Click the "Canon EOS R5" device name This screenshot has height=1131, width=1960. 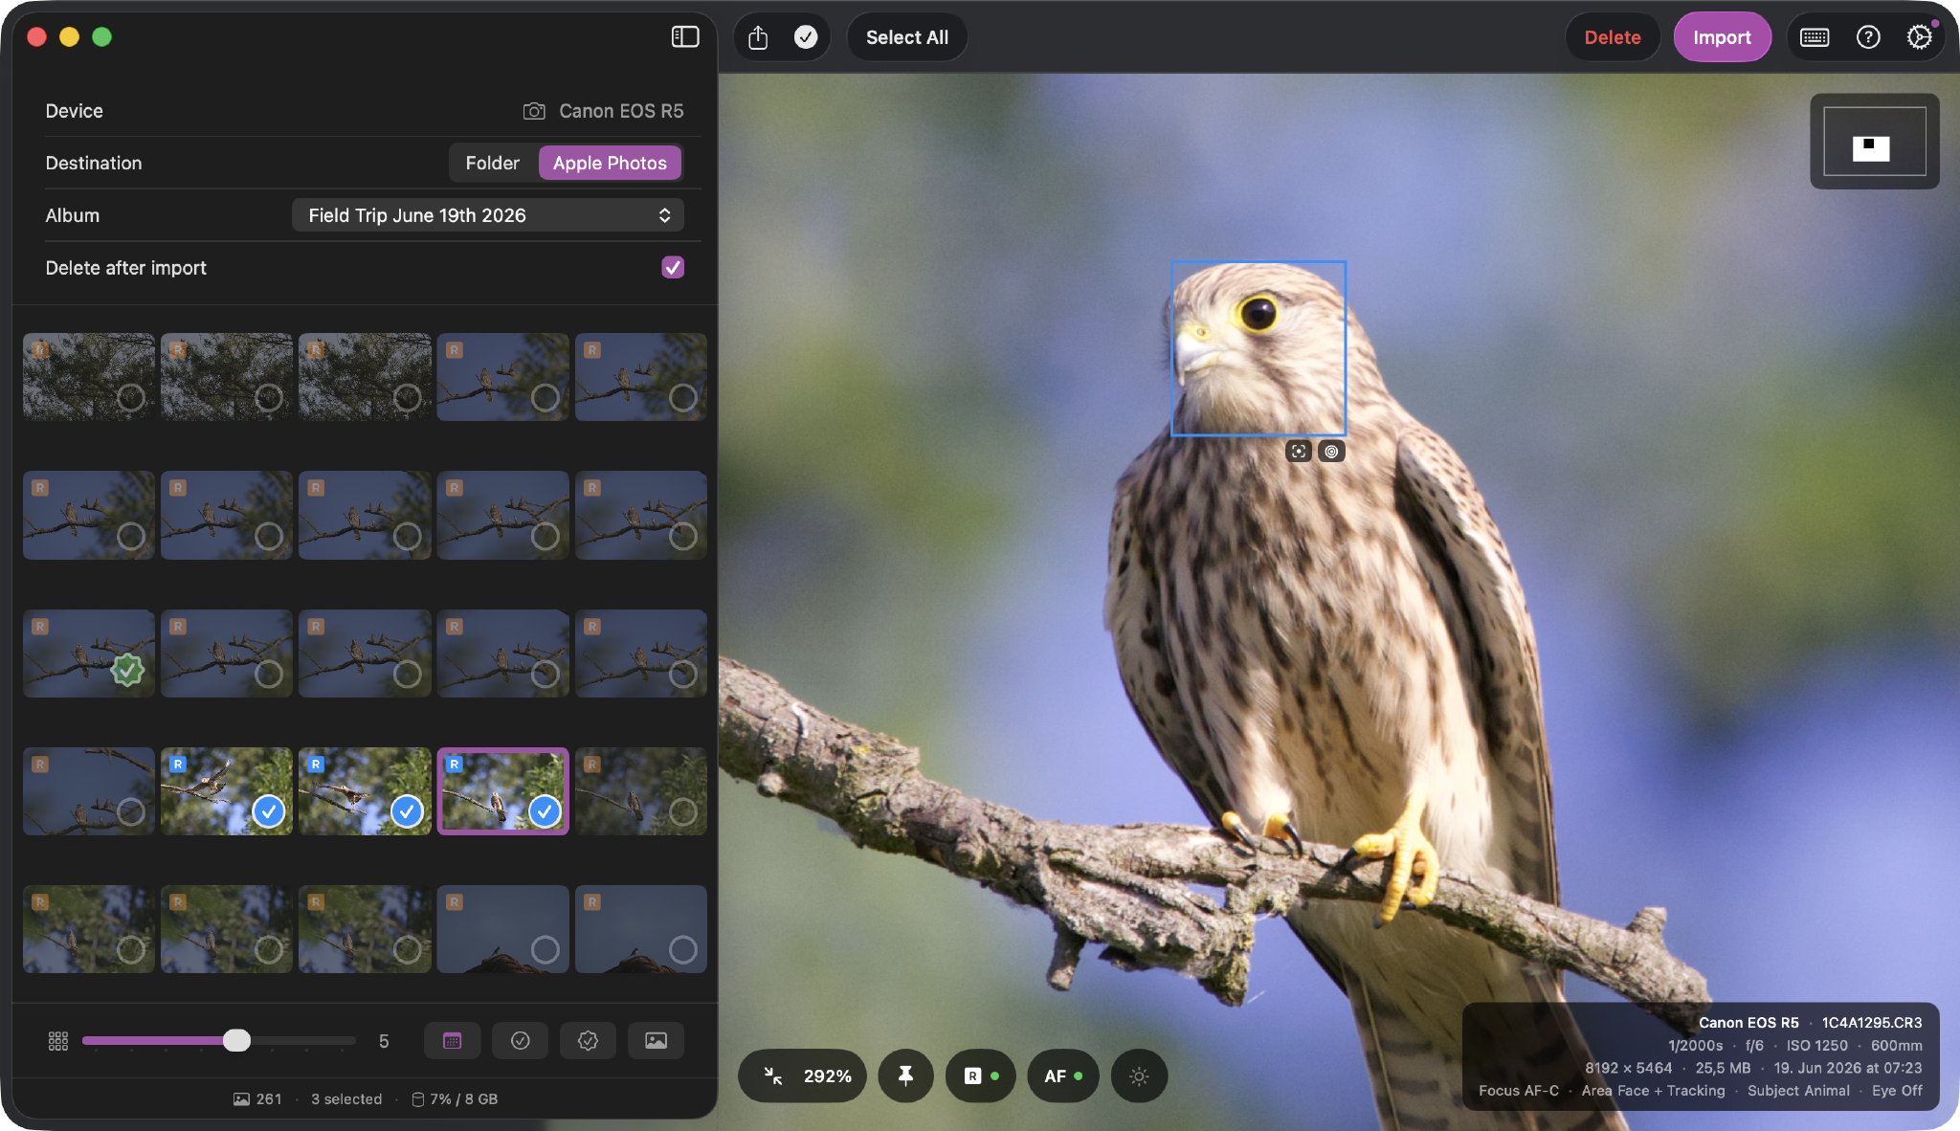(x=621, y=111)
